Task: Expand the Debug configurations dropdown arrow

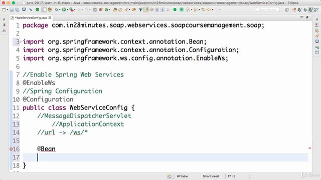Action: click(60, 10)
